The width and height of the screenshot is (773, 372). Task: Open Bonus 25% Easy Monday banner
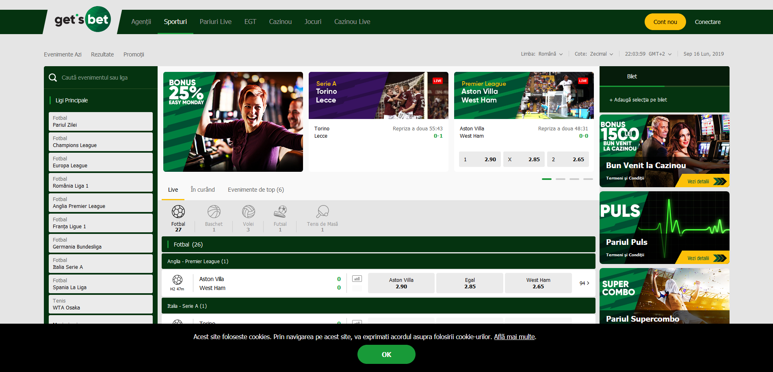[x=233, y=122]
